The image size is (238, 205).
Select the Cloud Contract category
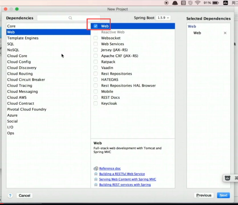(x=48, y=103)
